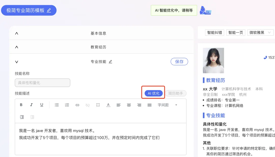Collapse the 基本信息 section
Image resolution: width=275 pixels, height=157 pixels.
click(x=17, y=33)
